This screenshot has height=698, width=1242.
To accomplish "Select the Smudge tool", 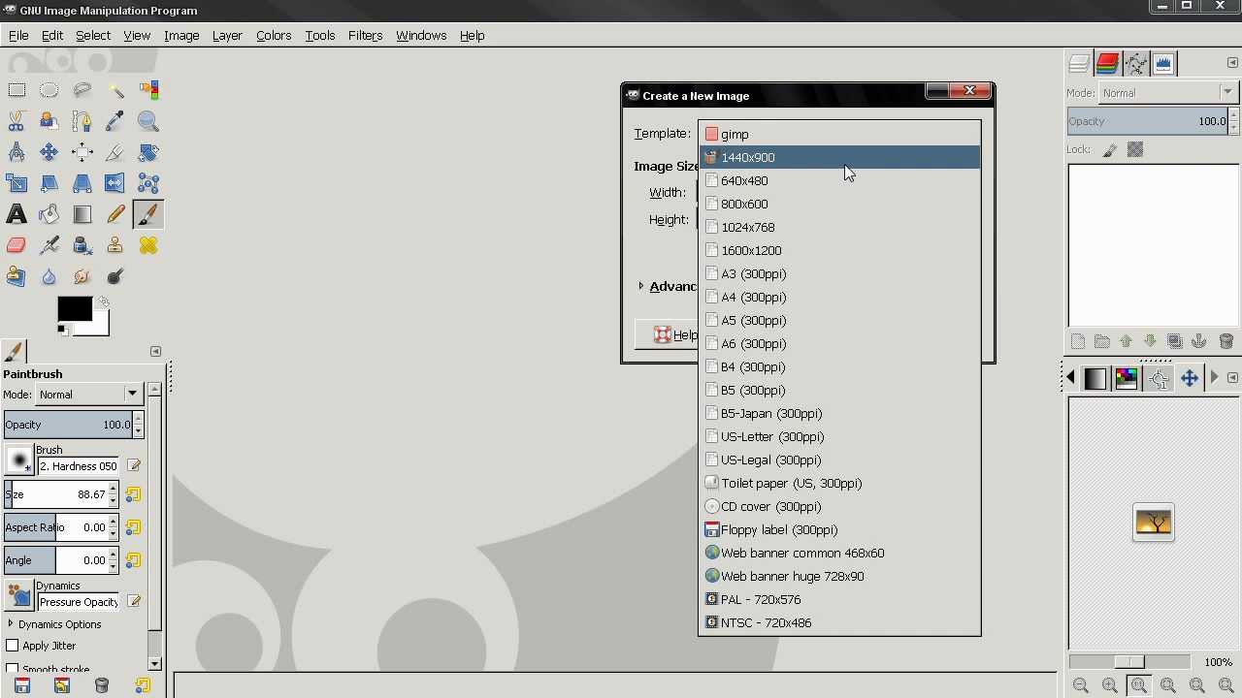I will click(82, 276).
